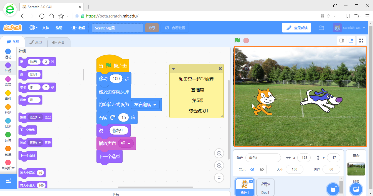Click the project title field Scratch项目
The width and height of the screenshot is (373, 196).
coord(118,28)
